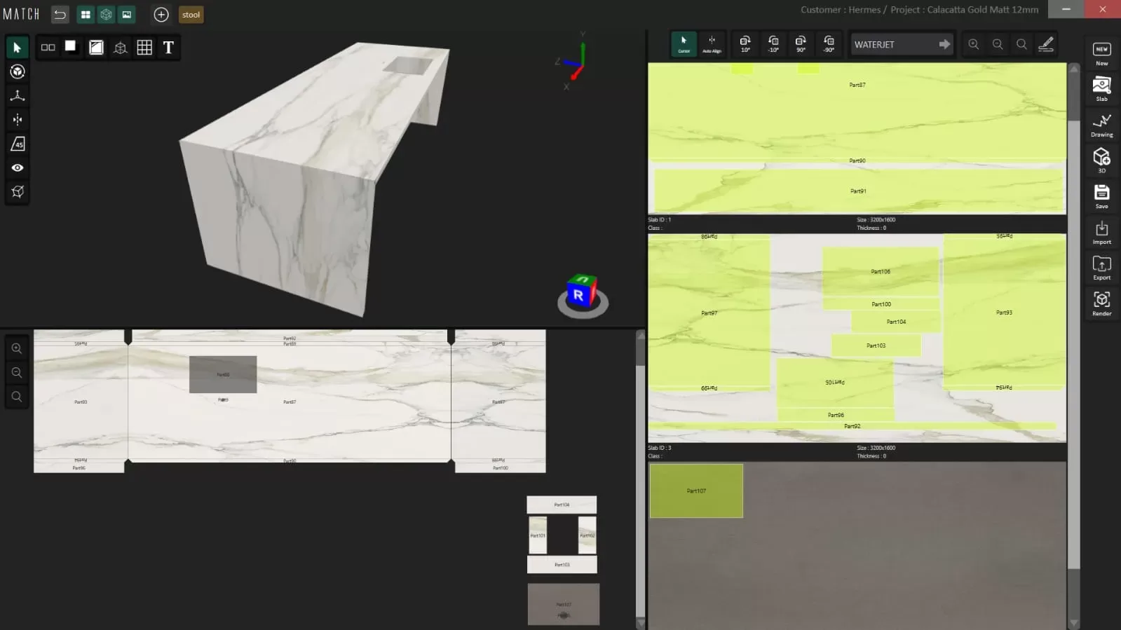The height and width of the screenshot is (630, 1121).
Task: Click zoom in on layout panel
Action: click(x=17, y=348)
